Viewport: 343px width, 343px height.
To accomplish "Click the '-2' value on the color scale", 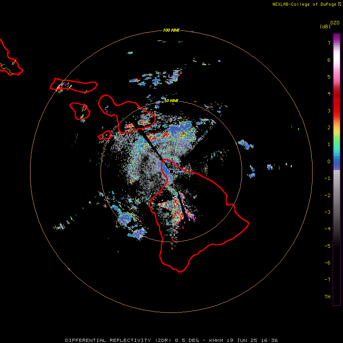I will pyautogui.click(x=327, y=196).
